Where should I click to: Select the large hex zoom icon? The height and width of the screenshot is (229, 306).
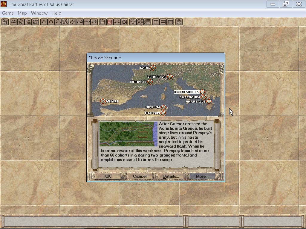tap(133, 22)
